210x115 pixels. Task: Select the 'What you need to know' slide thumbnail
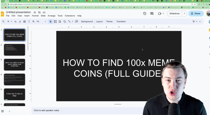point(15,64)
